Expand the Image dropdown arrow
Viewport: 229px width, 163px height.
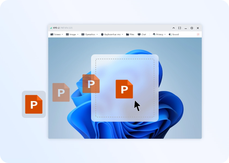[78, 35]
